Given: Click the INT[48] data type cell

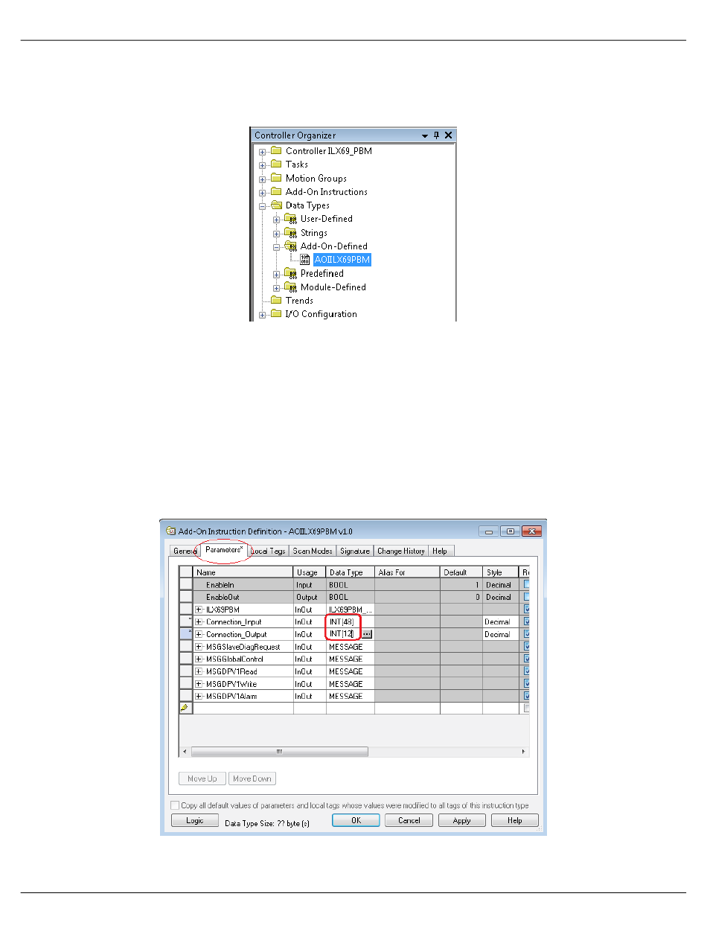Looking at the screenshot, I should coord(351,621).
